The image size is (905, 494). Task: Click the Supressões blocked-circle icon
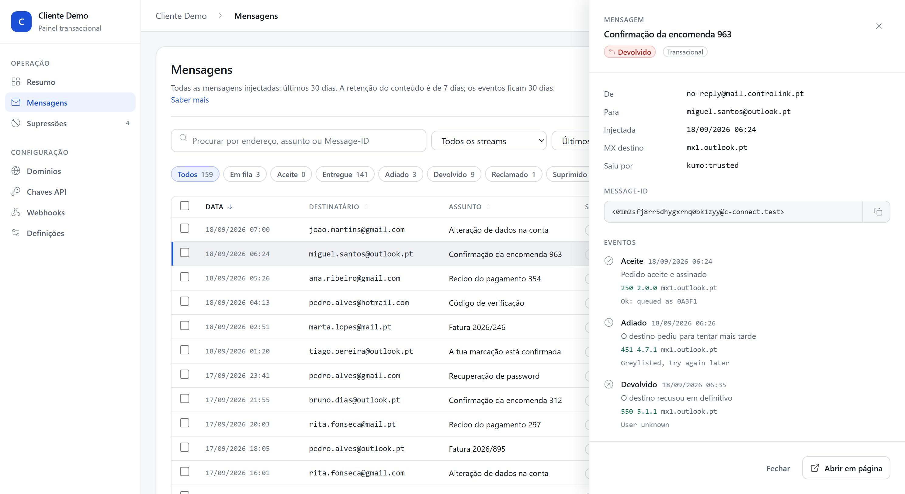click(x=16, y=123)
